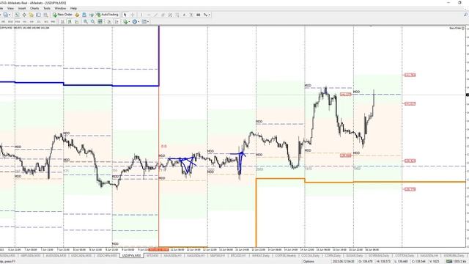Select the text label tool
Image resolution: width=469 pixels, height=264 pixels.
(x=191, y=15)
